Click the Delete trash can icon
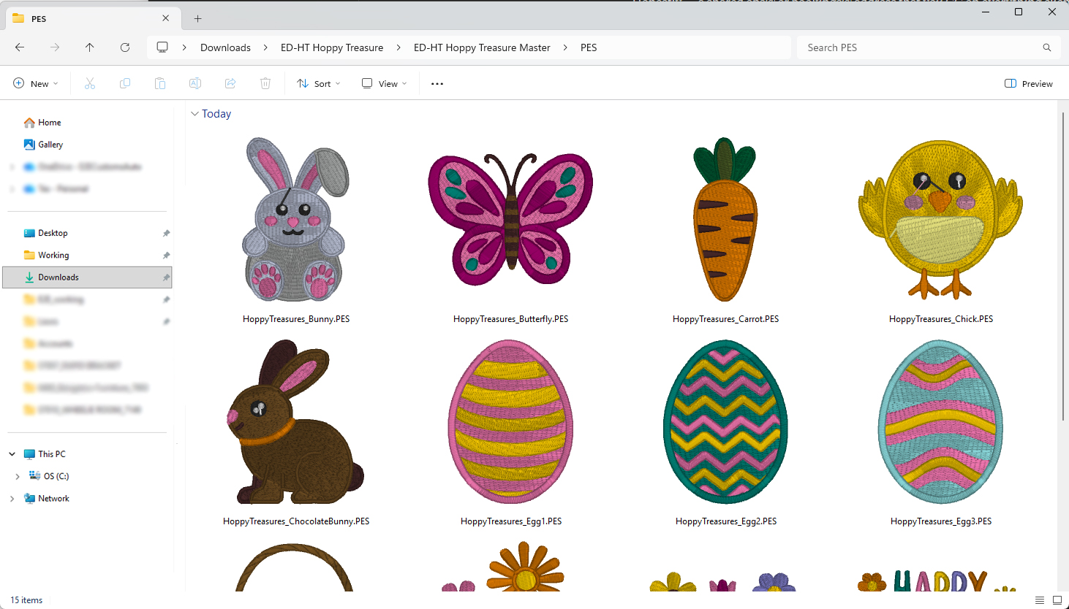The width and height of the screenshot is (1069, 609). (x=265, y=84)
